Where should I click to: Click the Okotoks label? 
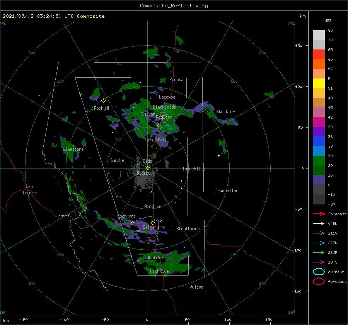[x=155, y=258]
